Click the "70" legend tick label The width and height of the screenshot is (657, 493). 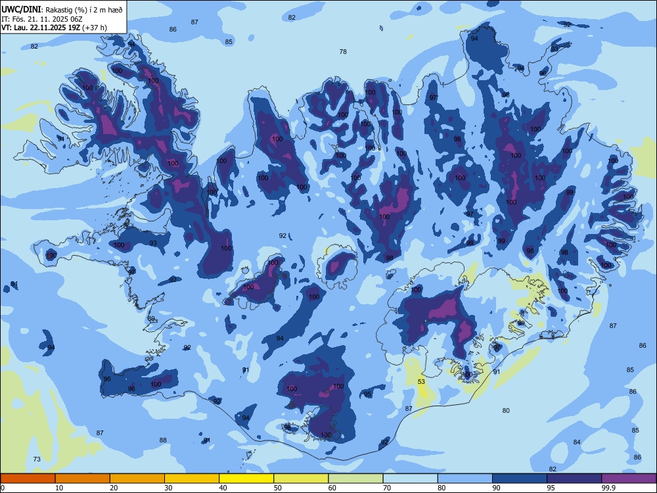tap(387, 488)
